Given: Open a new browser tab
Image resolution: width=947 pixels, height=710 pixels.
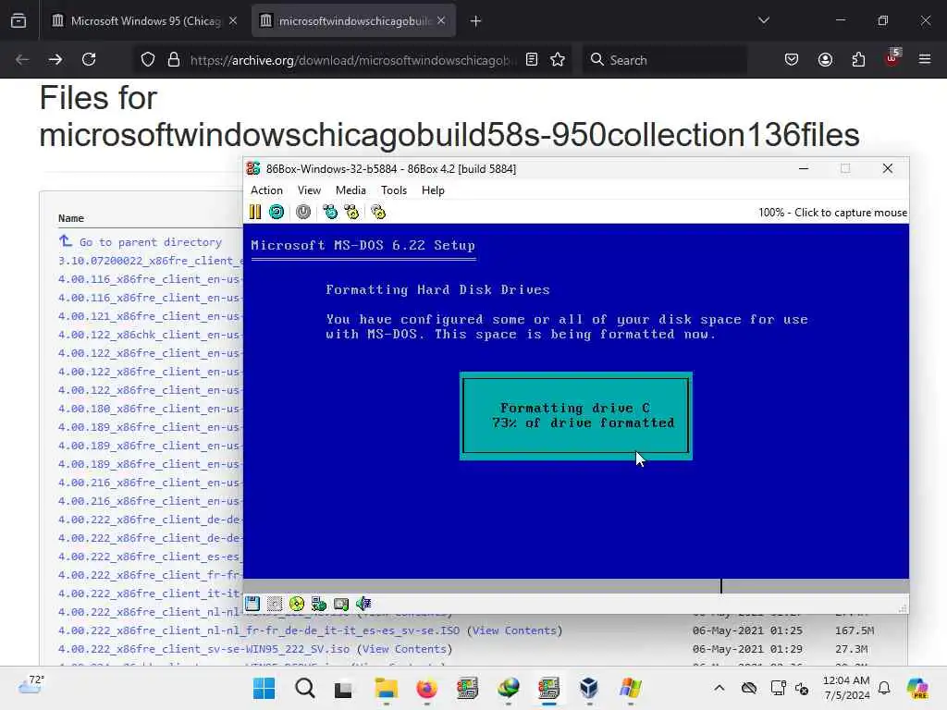Looking at the screenshot, I should (476, 21).
